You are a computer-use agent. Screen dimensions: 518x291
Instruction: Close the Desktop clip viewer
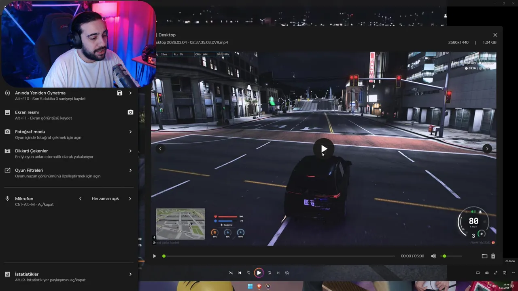point(495,35)
